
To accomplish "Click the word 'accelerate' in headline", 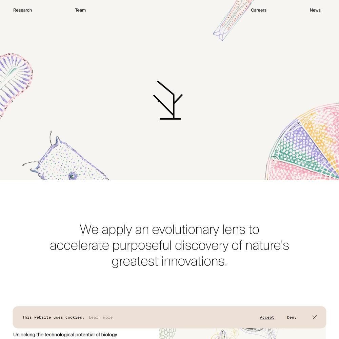I will pyautogui.click(x=79, y=245).
